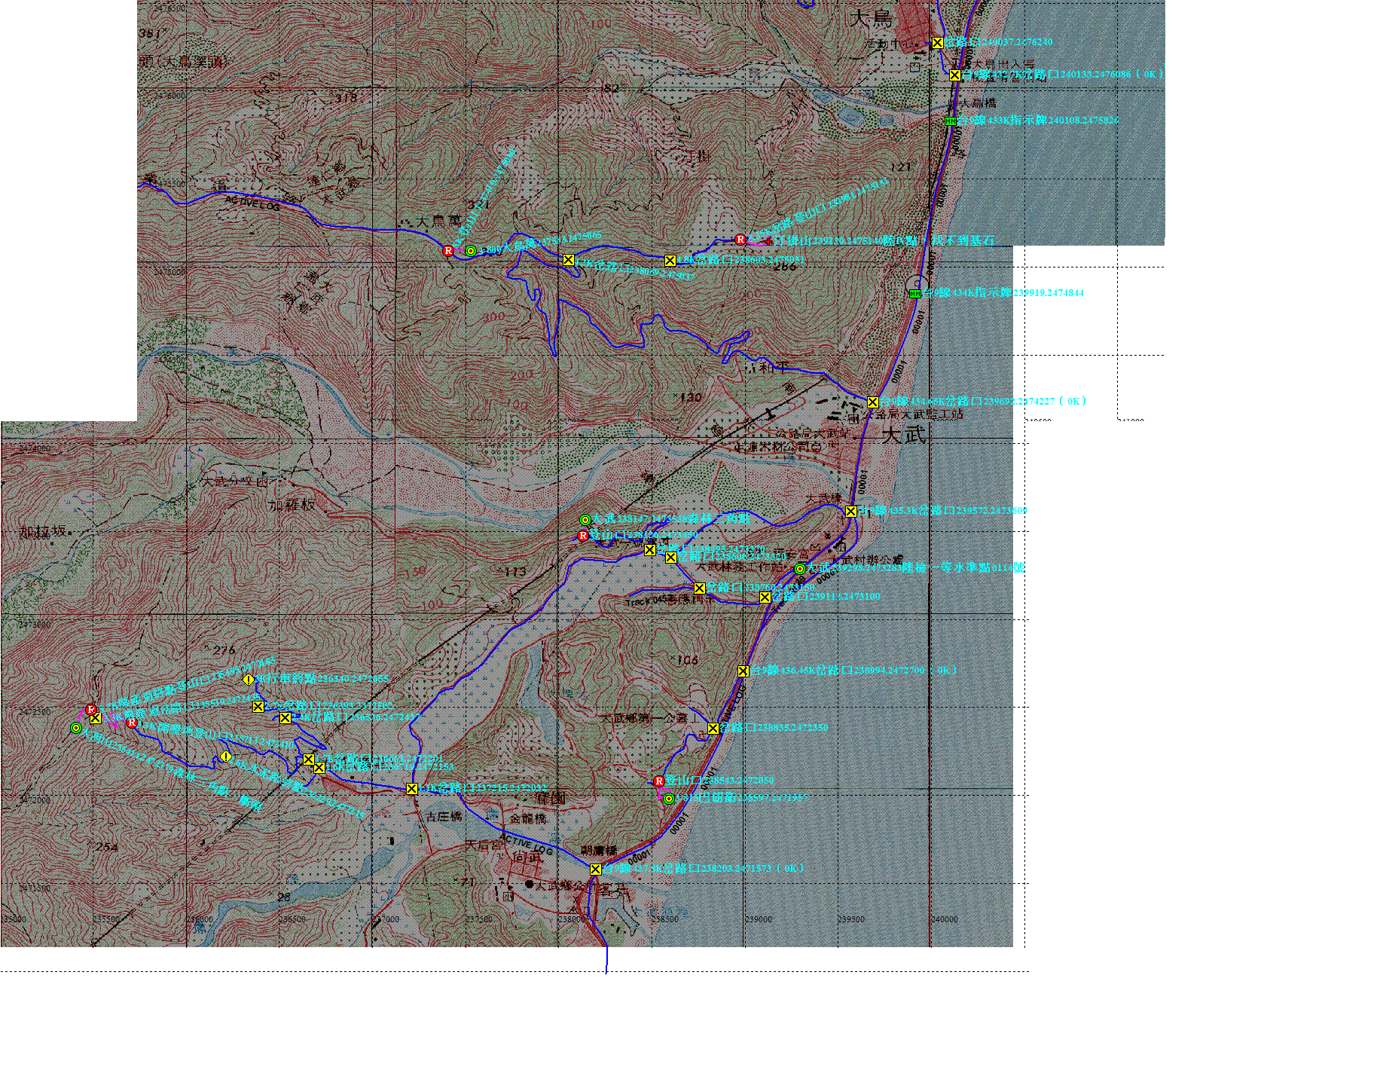Click red R 開墾地登山口 trailhead marker
The image size is (1383, 1079).
click(x=132, y=723)
